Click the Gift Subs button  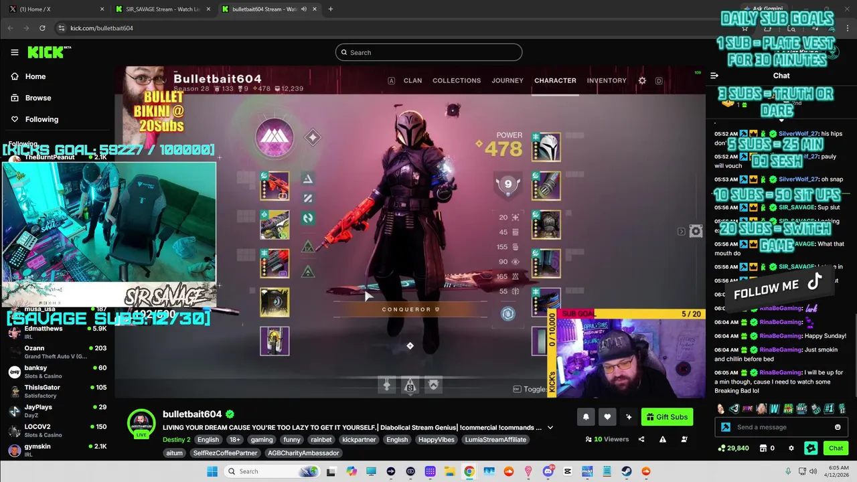click(x=667, y=417)
